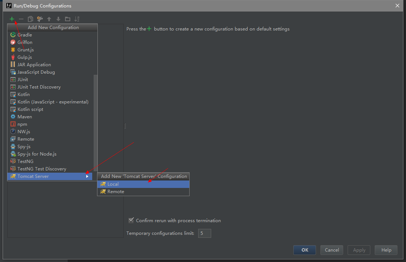The height and width of the screenshot is (262, 406).
Task: Select Kotlin script entry
Action: (51, 109)
